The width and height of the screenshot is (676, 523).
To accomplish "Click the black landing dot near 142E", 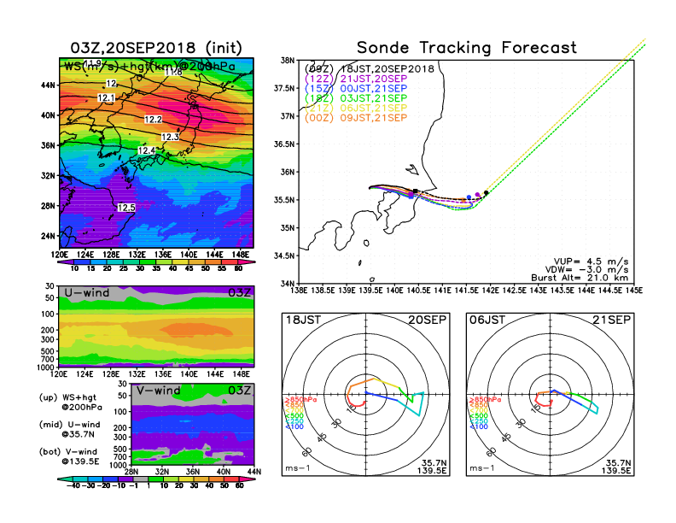I will pyautogui.click(x=487, y=193).
